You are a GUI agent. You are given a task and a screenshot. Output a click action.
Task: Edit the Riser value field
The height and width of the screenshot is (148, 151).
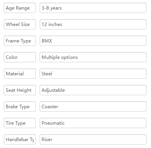(93, 140)
